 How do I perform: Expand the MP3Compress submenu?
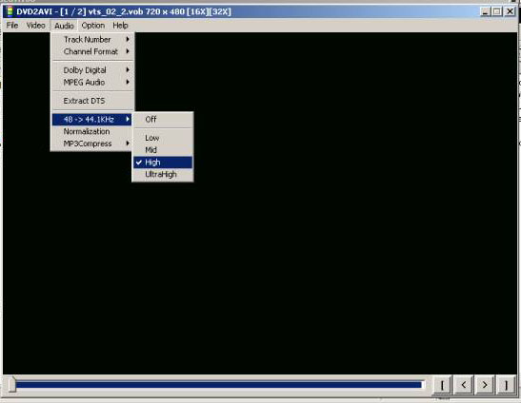92,144
